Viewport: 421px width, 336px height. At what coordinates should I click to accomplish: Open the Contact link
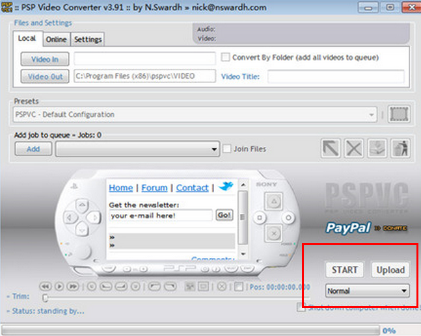click(192, 188)
